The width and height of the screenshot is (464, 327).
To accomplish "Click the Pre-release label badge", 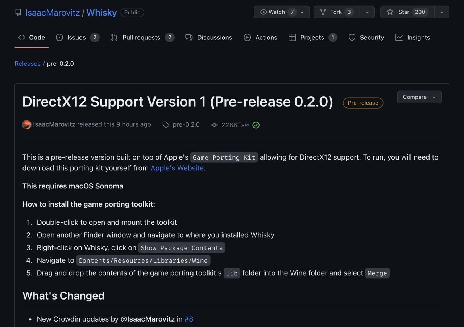I will click(x=363, y=103).
